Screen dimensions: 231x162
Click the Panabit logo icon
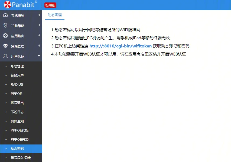pos(8,5)
